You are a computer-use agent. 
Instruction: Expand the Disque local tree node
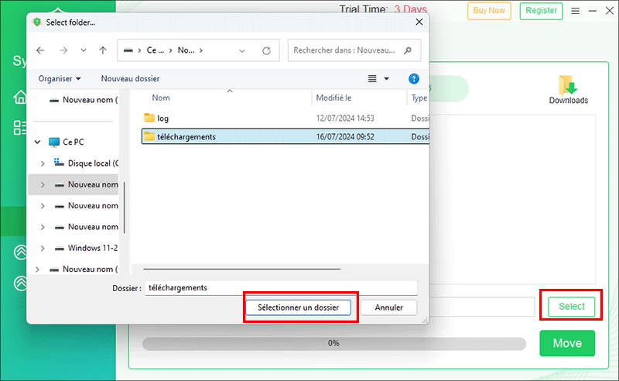[x=43, y=163]
